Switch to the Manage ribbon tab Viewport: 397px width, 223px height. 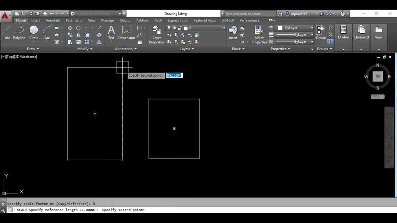click(x=107, y=20)
